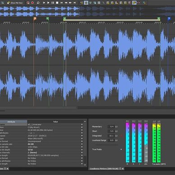Click the Attribute column header

[11, 122]
